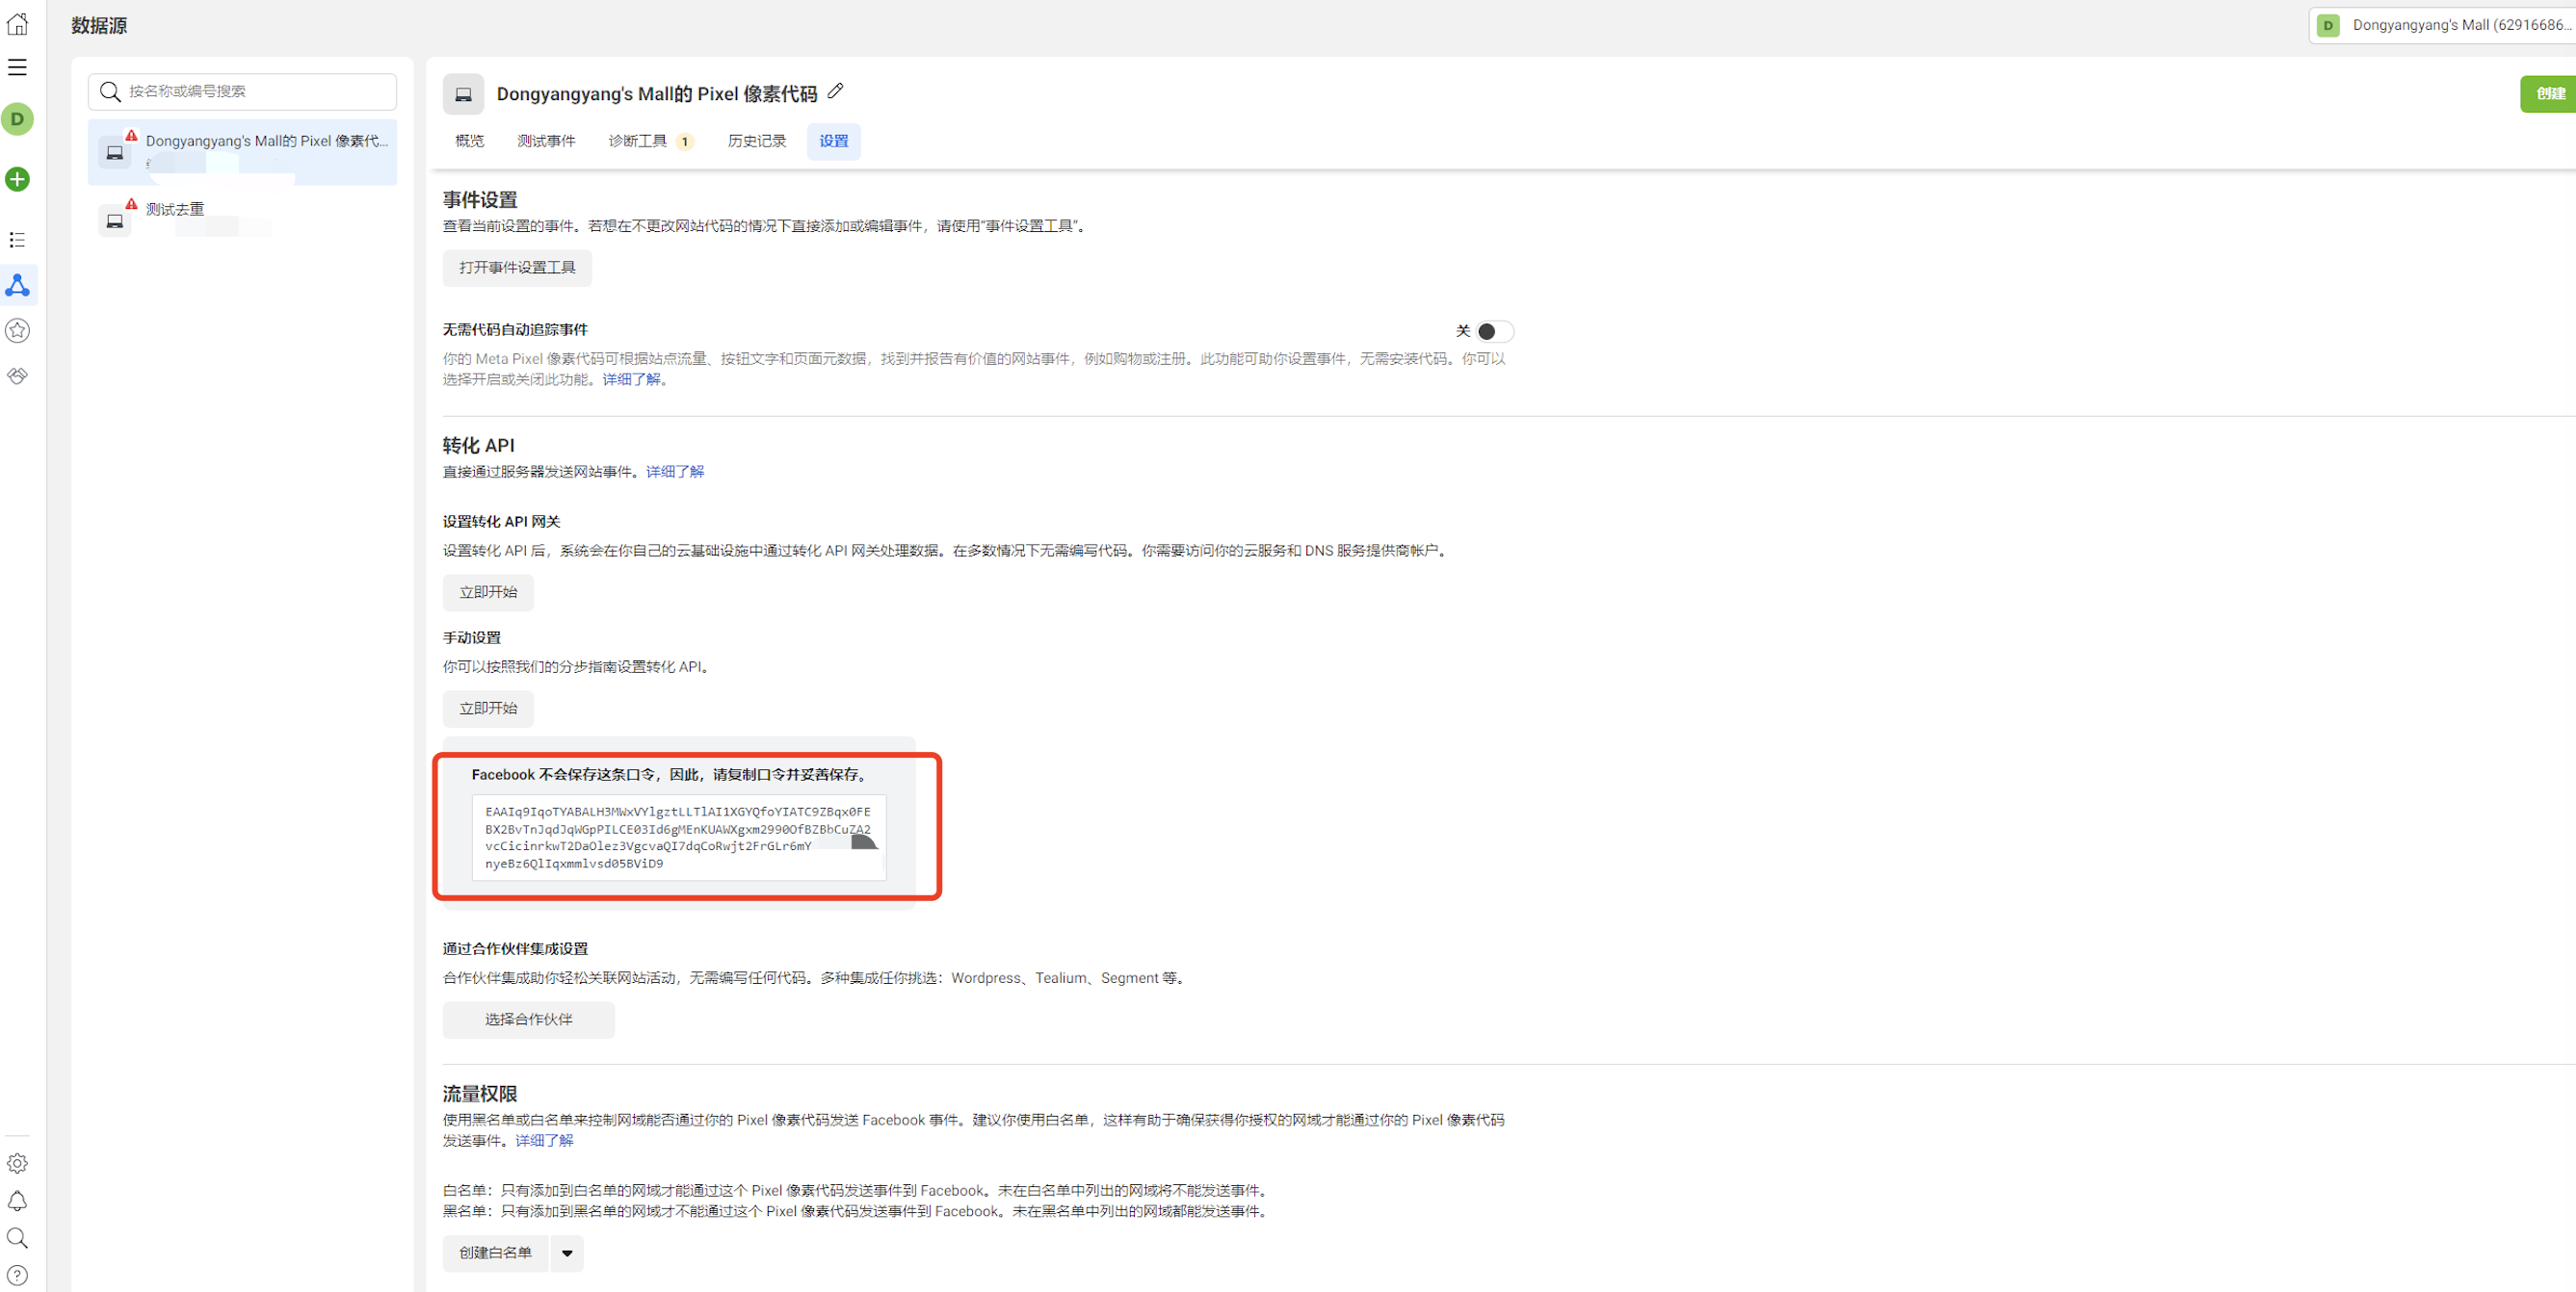Click the device icon of 测试去重 item

[x=115, y=220]
